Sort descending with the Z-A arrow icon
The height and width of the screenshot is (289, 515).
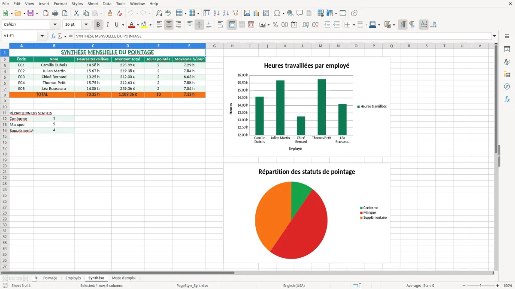[226, 13]
